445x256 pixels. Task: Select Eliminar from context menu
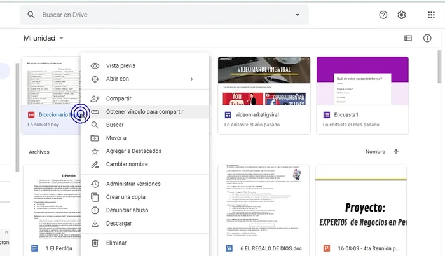click(x=116, y=243)
